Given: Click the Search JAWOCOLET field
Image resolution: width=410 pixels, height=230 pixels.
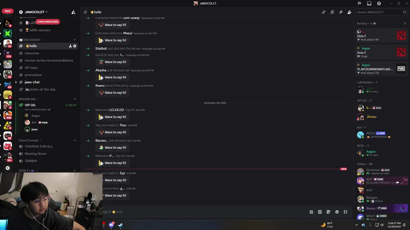Looking at the screenshot, I should (381, 12).
